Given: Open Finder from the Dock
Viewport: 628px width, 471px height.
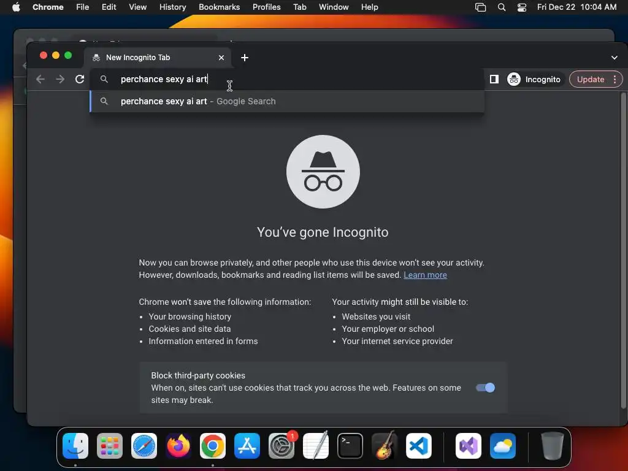Looking at the screenshot, I should (75, 446).
